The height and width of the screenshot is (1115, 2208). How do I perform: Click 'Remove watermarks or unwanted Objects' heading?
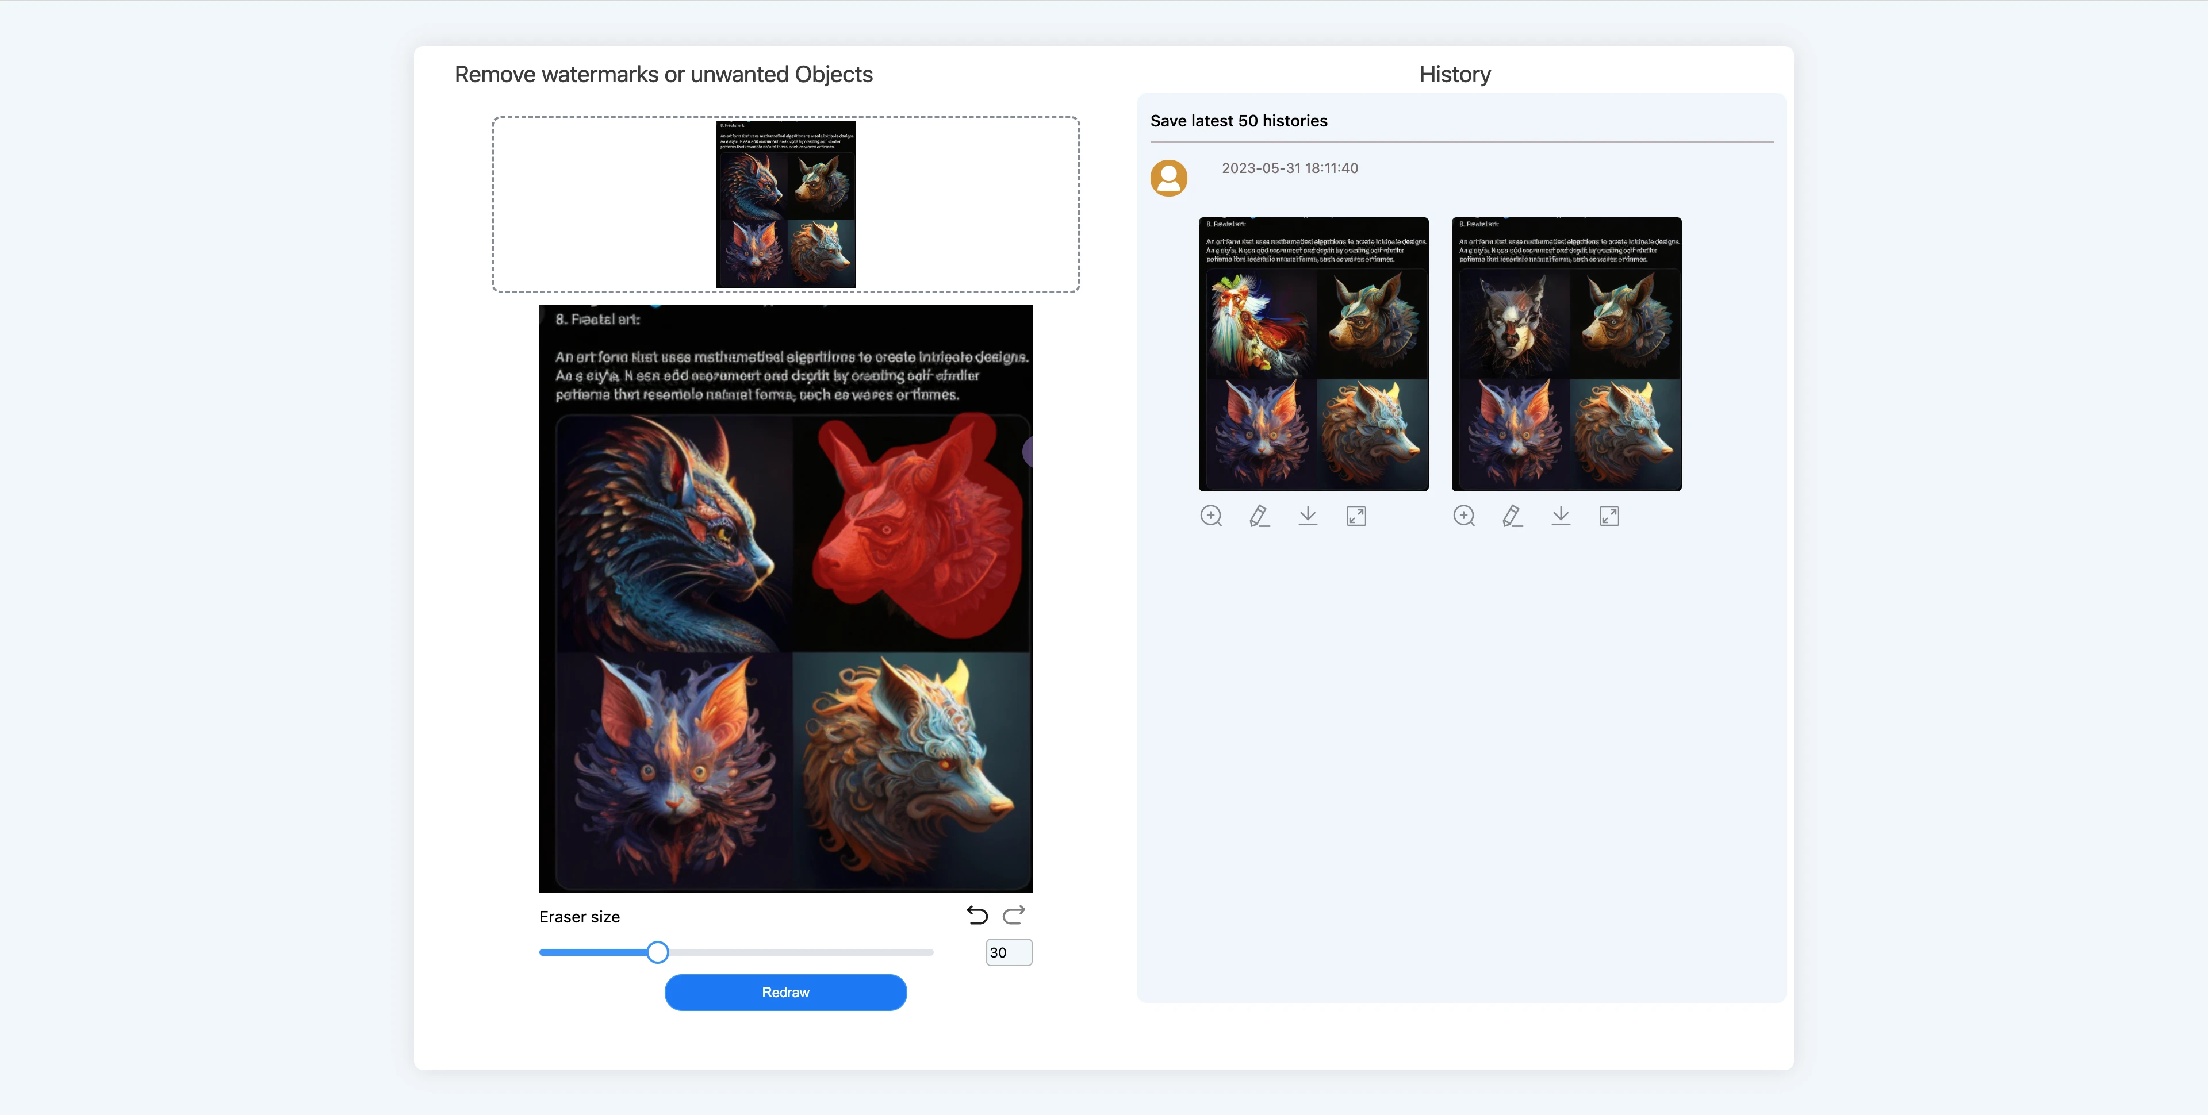pos(664,75)
